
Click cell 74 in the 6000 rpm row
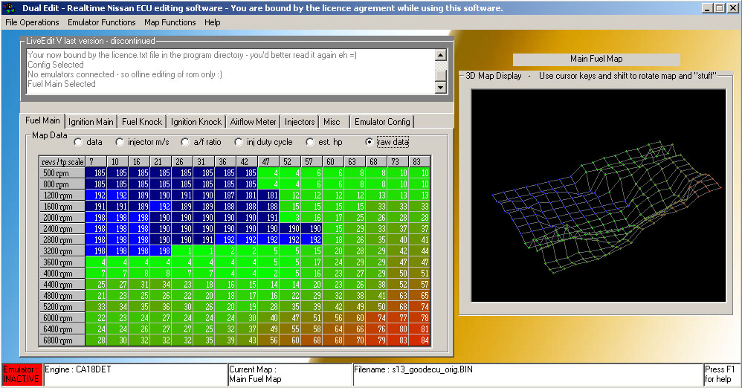376,317
